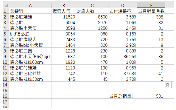Click the 德必胜旗舰店 keyword cell
Image resolution: width=176 pixels, height=110 pixels.
coord(30,39)
